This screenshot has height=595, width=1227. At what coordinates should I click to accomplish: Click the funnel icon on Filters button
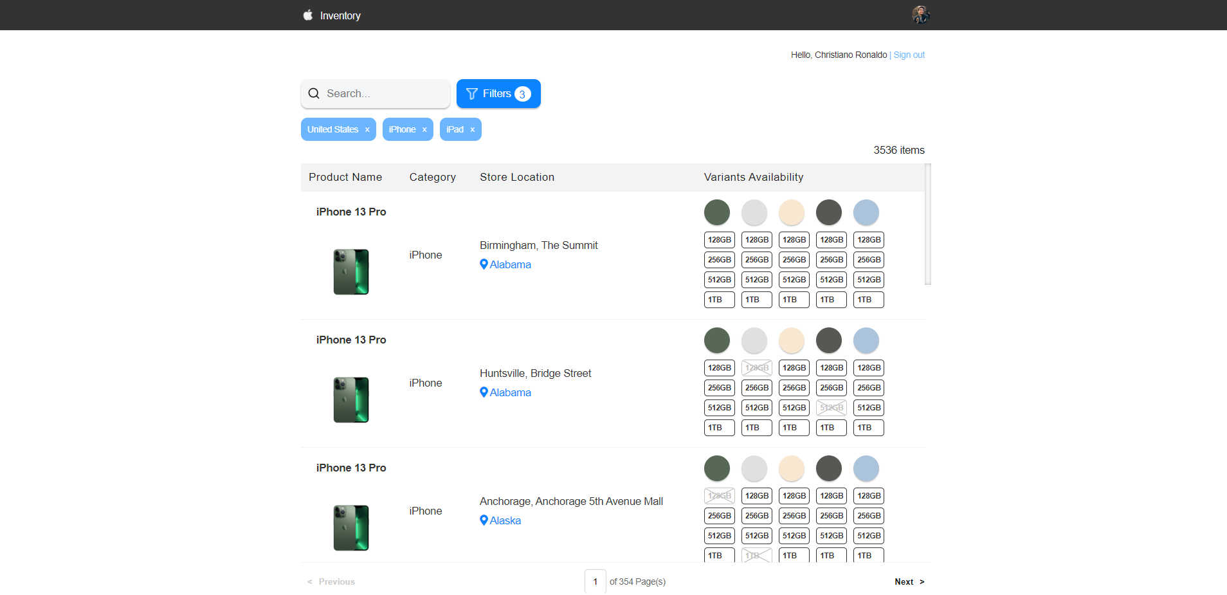(472, 94)
